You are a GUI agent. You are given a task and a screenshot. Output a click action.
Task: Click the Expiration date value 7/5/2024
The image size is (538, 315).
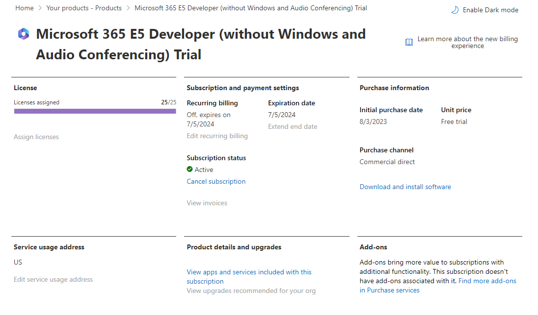[282, 115]
